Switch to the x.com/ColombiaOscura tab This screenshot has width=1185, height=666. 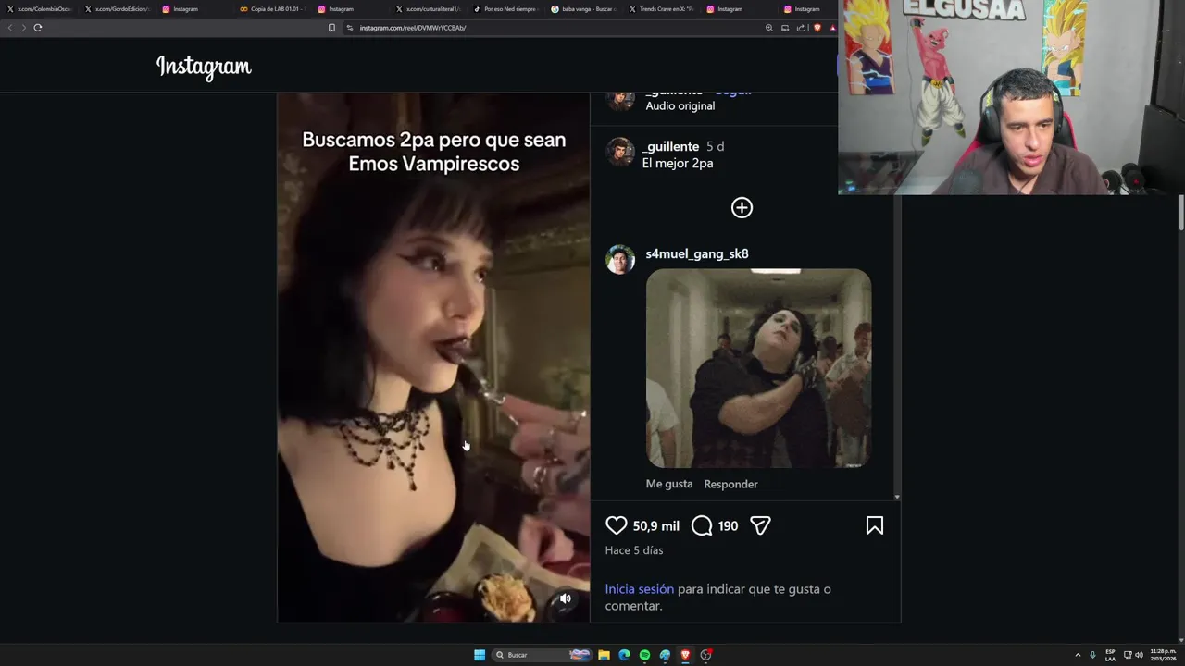tap(39, 9)
